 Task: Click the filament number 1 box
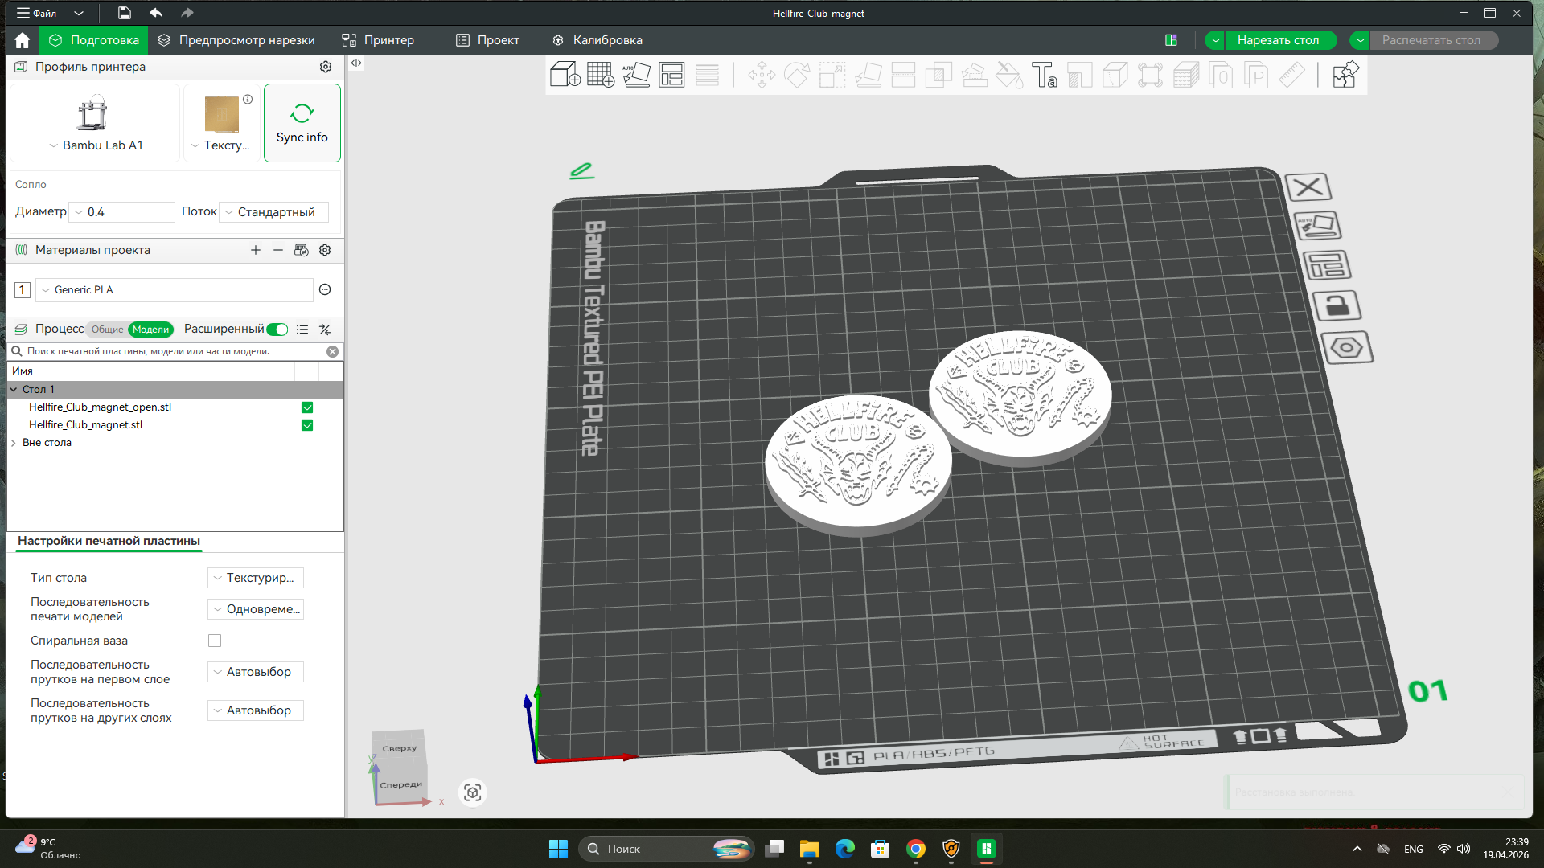pos(23,290)
